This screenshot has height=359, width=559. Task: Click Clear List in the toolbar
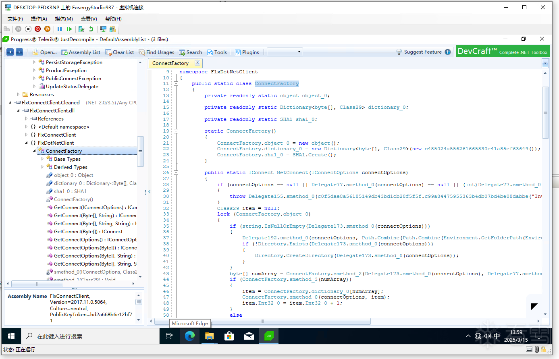click(x=119, y=52)
